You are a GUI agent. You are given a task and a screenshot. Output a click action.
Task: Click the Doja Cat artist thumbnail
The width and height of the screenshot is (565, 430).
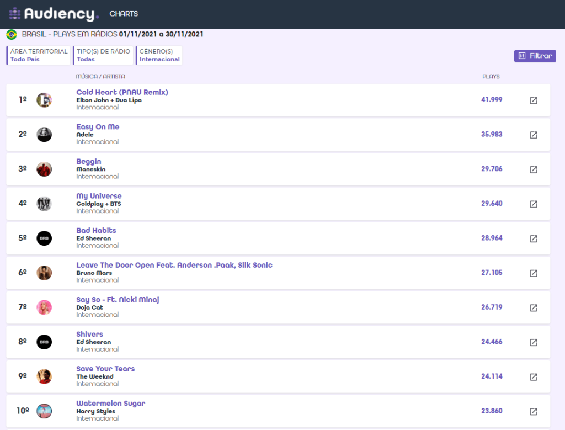44,308
